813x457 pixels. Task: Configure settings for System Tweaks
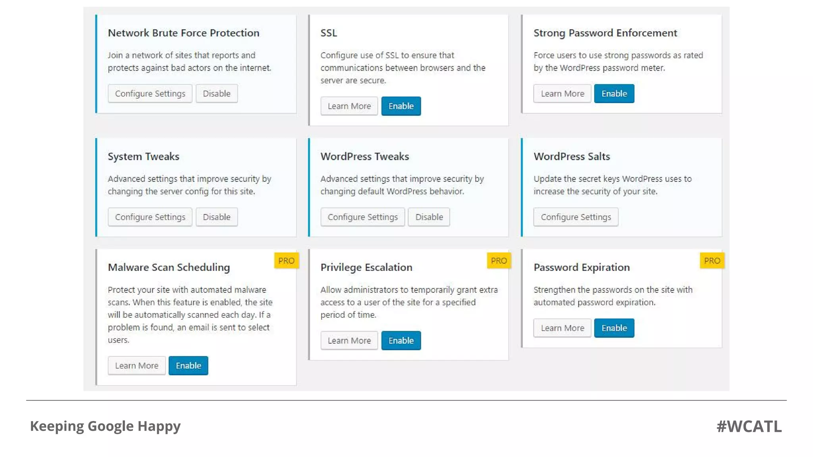150,217
